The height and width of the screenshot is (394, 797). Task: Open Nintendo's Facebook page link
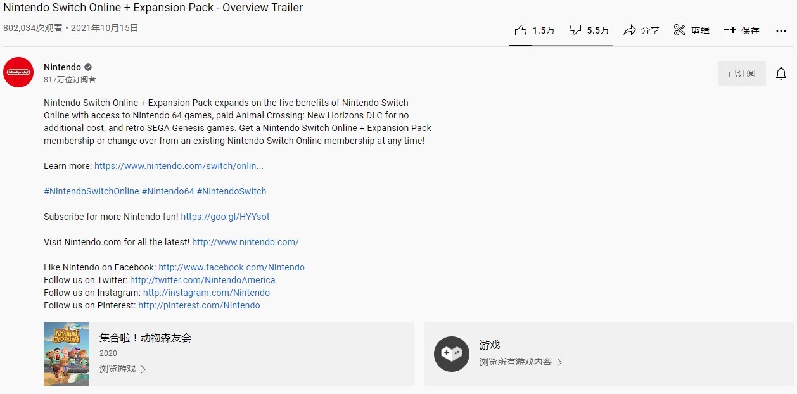[x=231, y=267]
